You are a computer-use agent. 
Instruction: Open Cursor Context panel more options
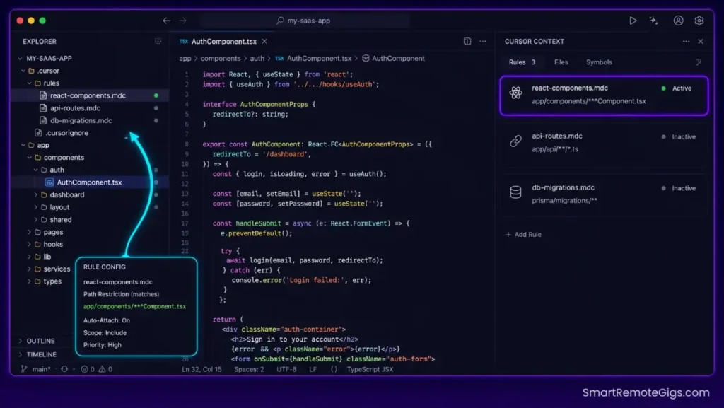[x=686, y=41]
